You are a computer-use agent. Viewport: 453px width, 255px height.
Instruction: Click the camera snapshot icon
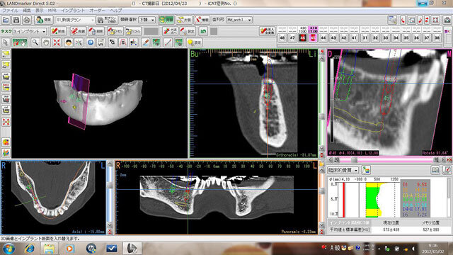(447, 20)
